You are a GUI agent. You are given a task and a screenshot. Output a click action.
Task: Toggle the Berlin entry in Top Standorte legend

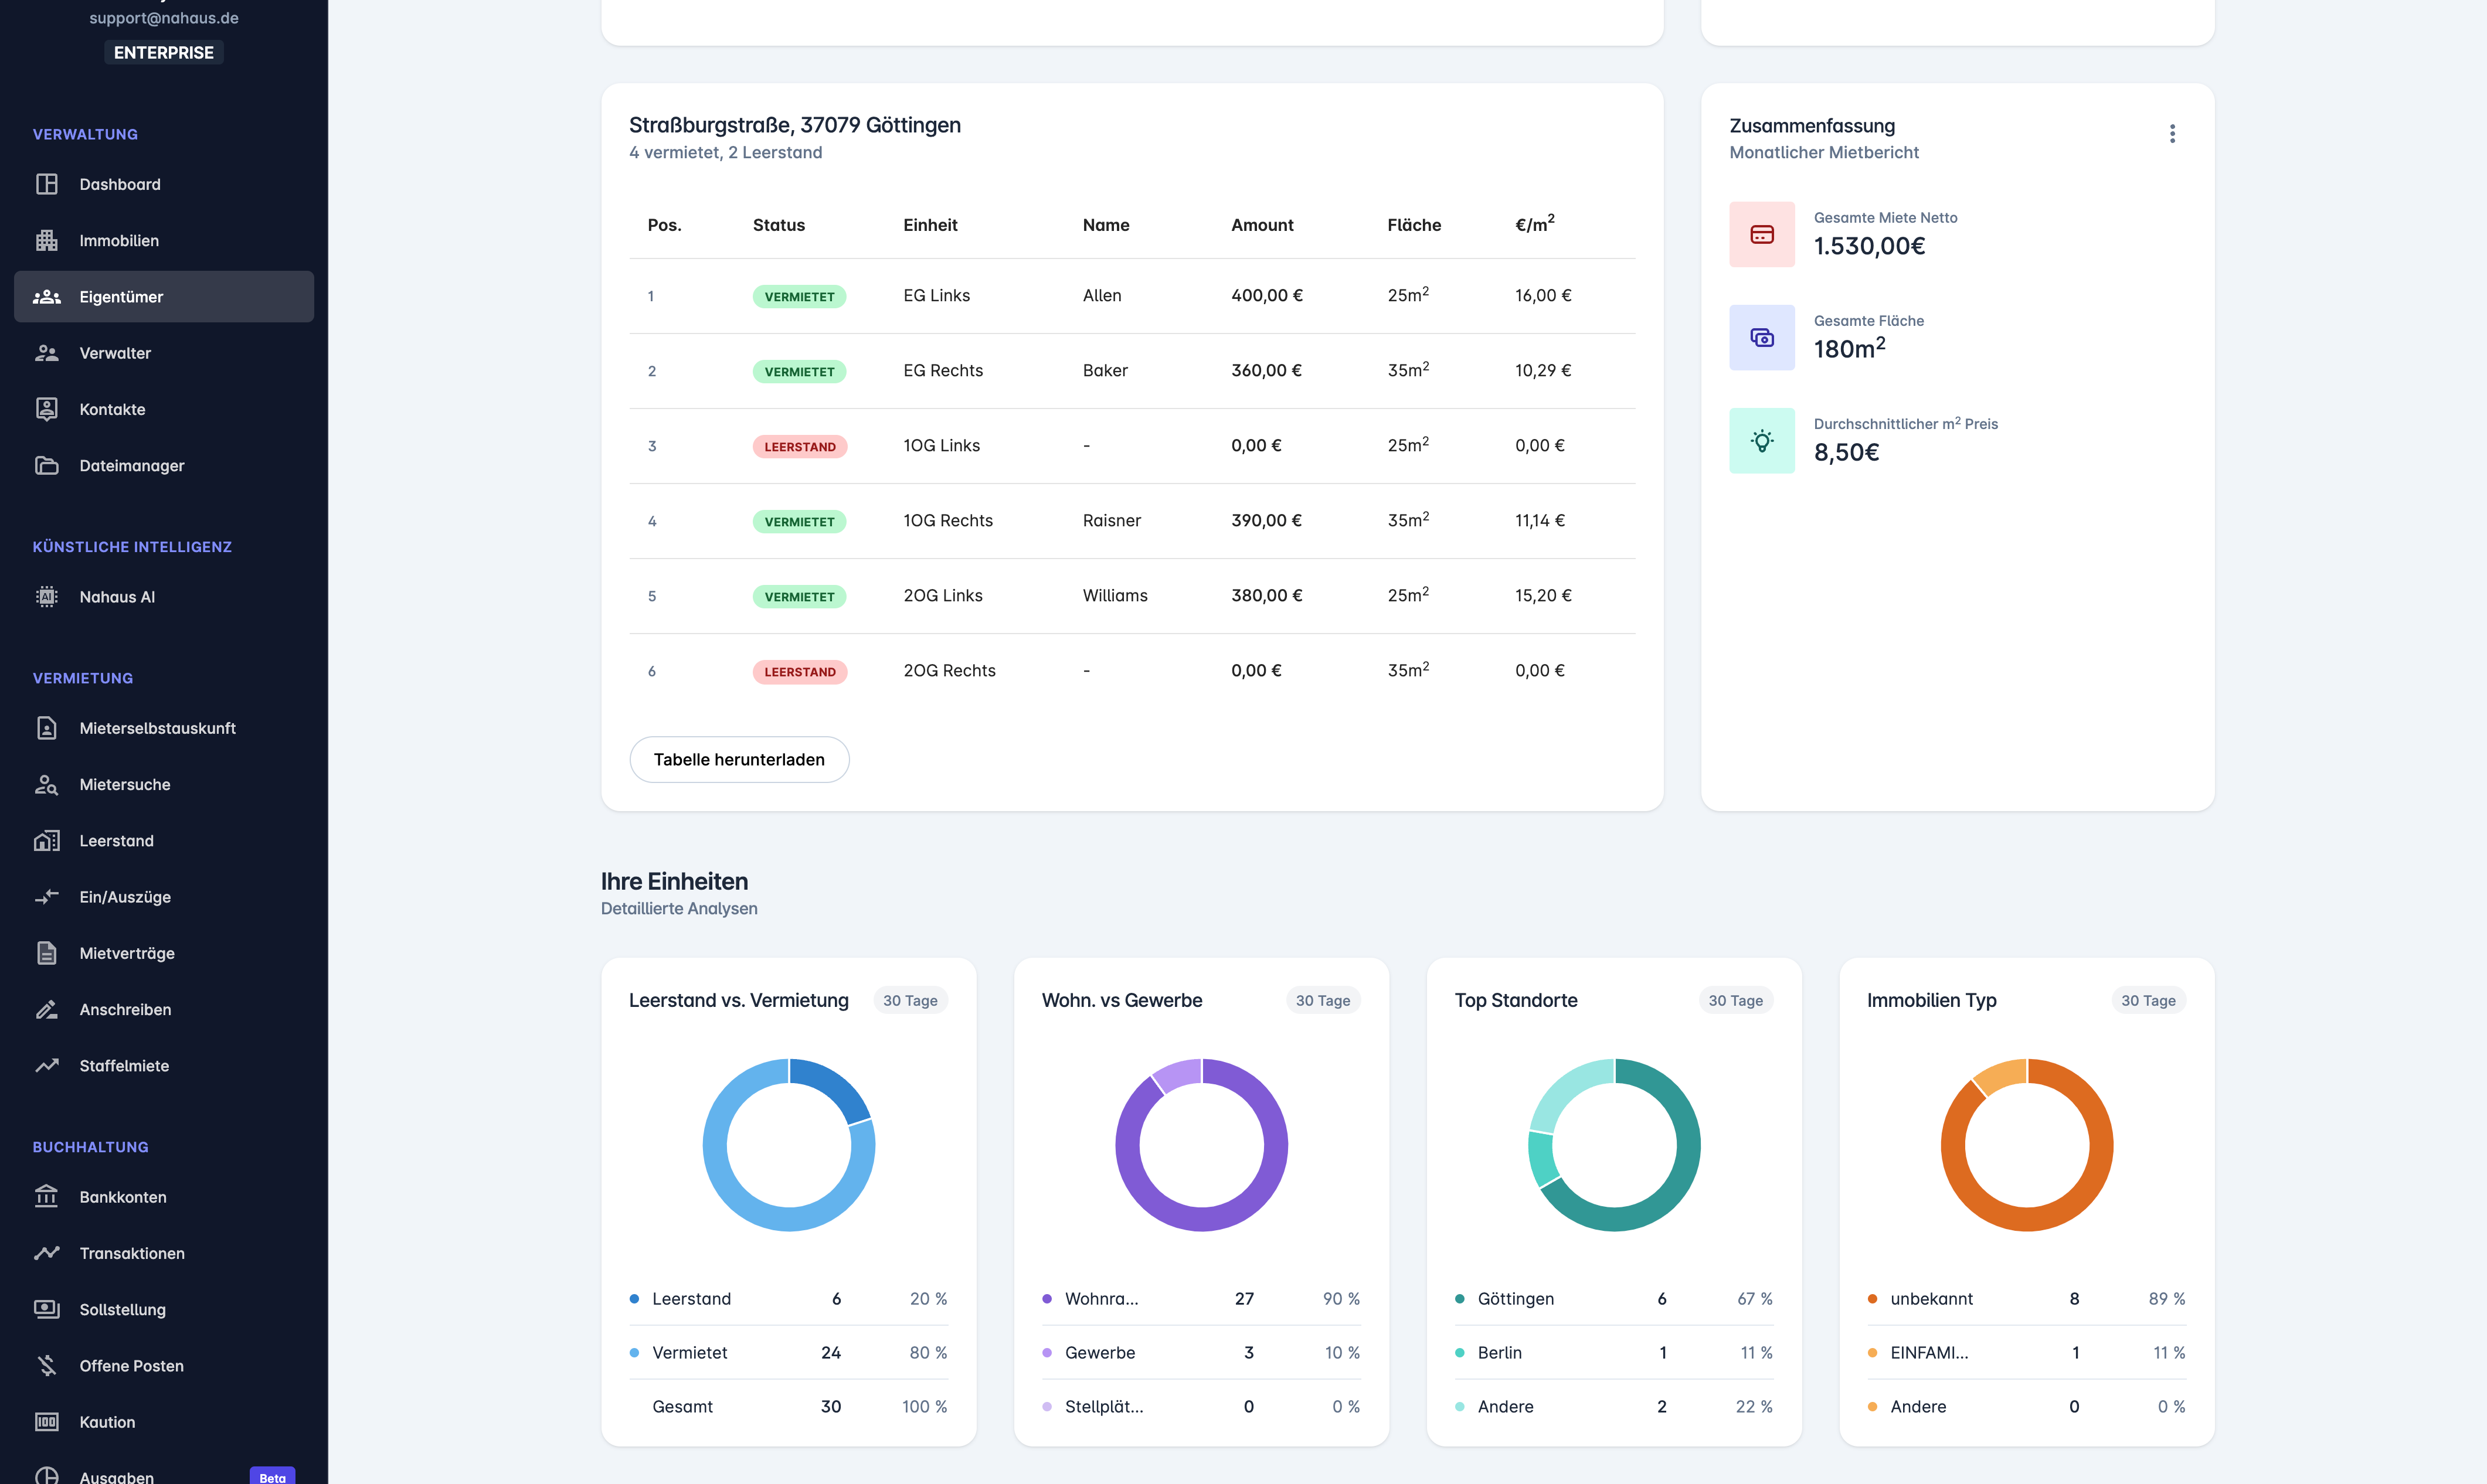1500,1352
